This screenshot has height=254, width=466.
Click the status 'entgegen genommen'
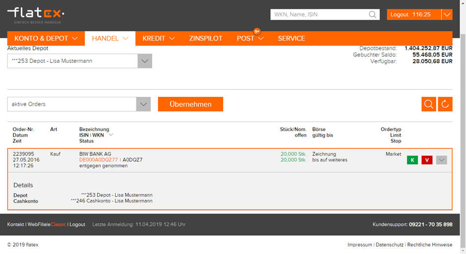click(x=104, y=166)
